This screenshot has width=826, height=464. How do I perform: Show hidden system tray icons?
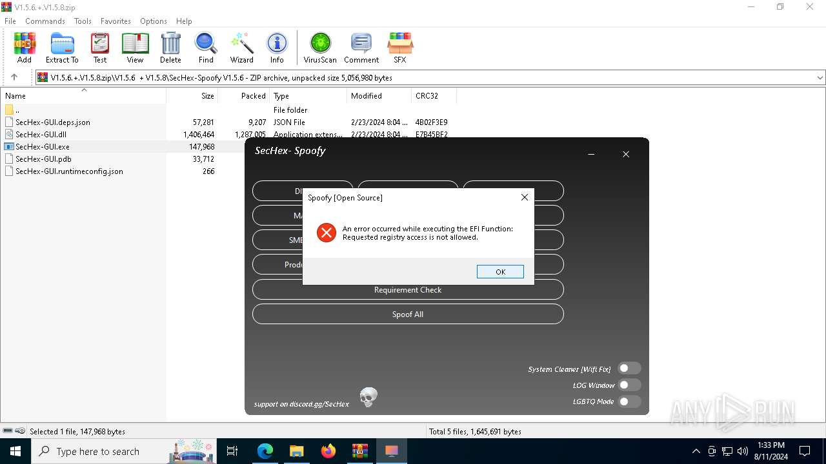click(696, 451)
